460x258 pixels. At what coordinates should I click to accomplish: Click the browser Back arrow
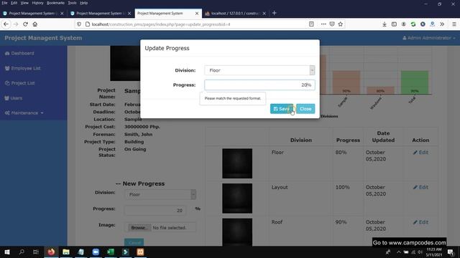click(x=6, y=24)
